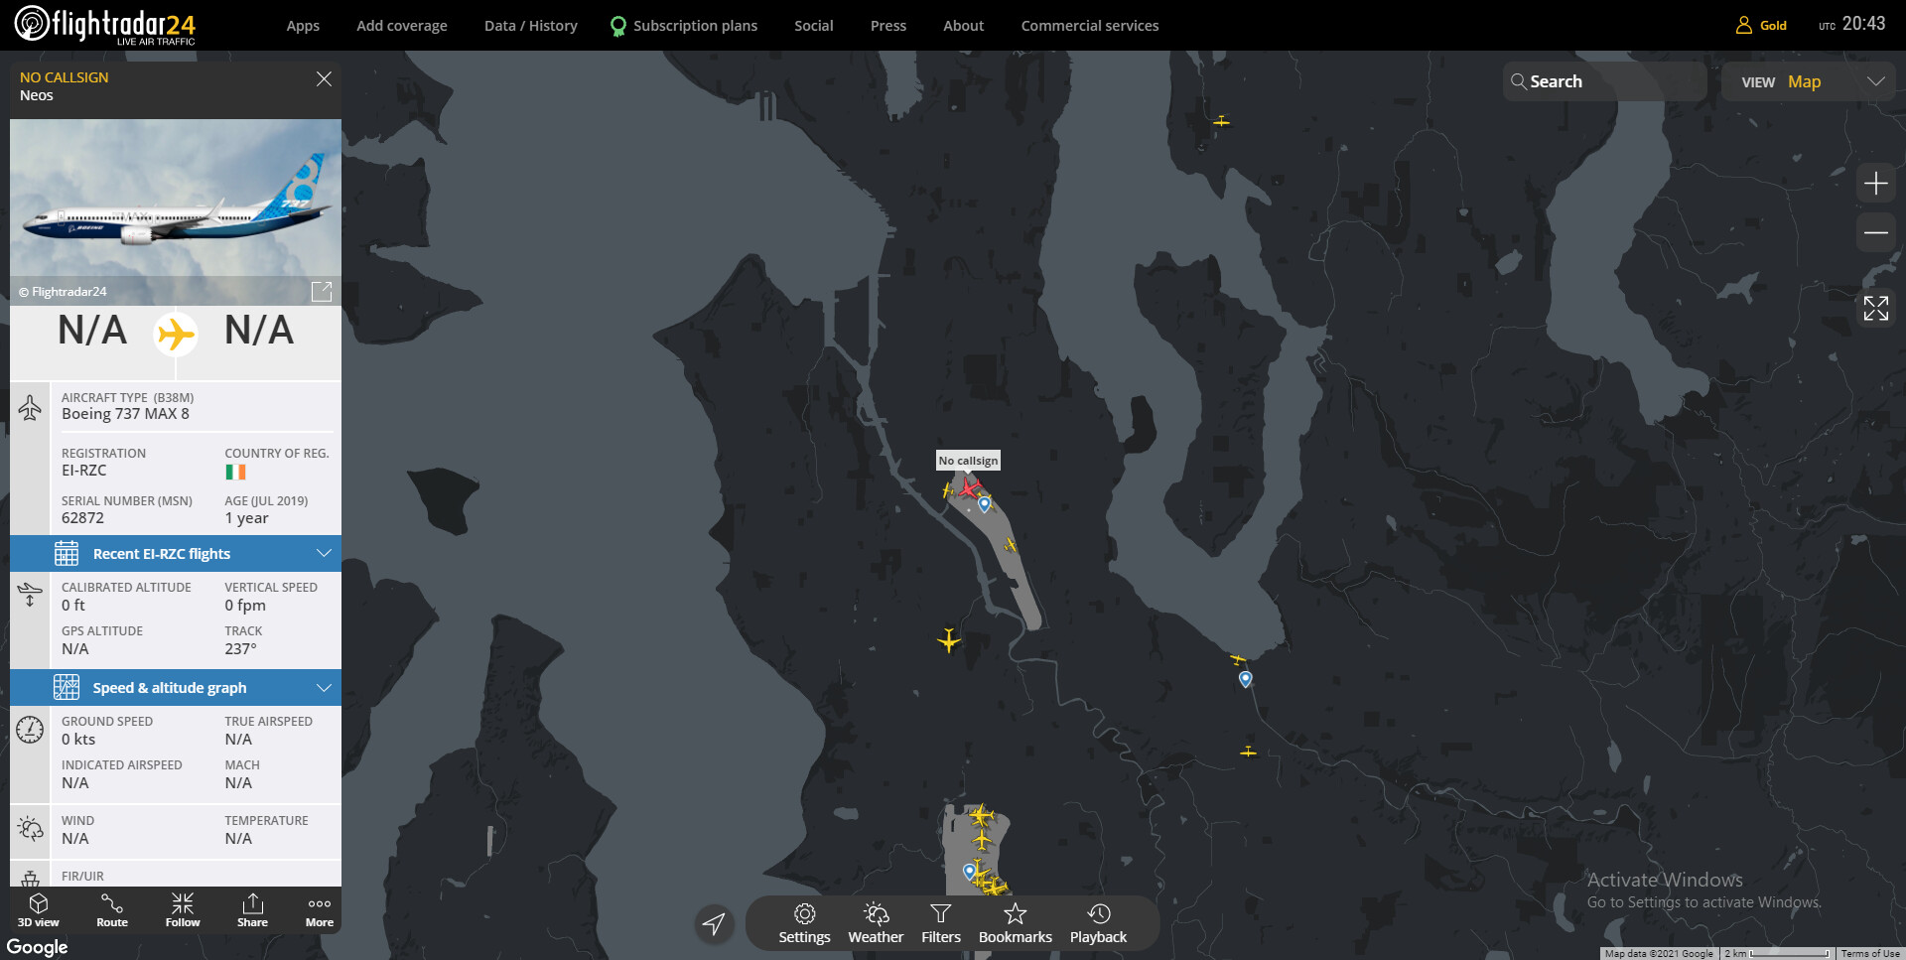Click the serial number 62872 value
This screenshot has height=960, width=1906.
coord(82,518)
